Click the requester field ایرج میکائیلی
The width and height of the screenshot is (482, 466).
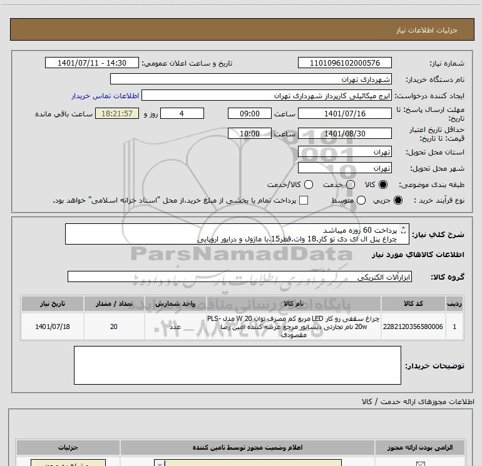267,96
